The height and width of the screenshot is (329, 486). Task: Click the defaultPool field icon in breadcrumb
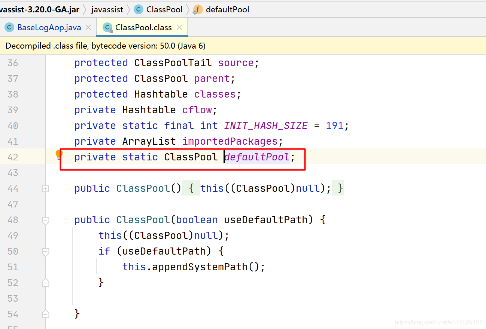198,9
